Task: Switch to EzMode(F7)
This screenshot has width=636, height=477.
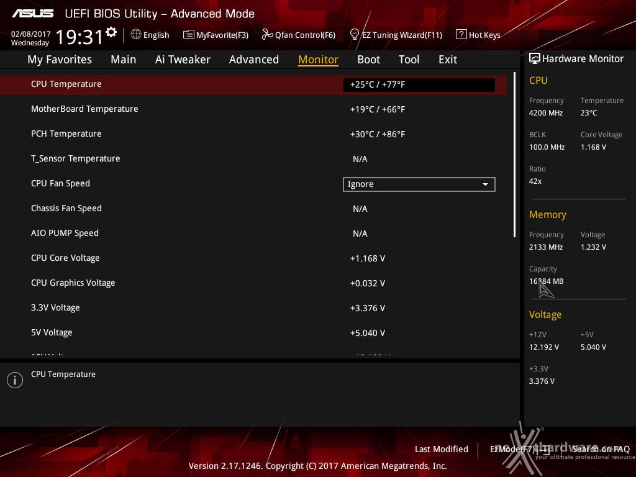Action: [520, 449]
